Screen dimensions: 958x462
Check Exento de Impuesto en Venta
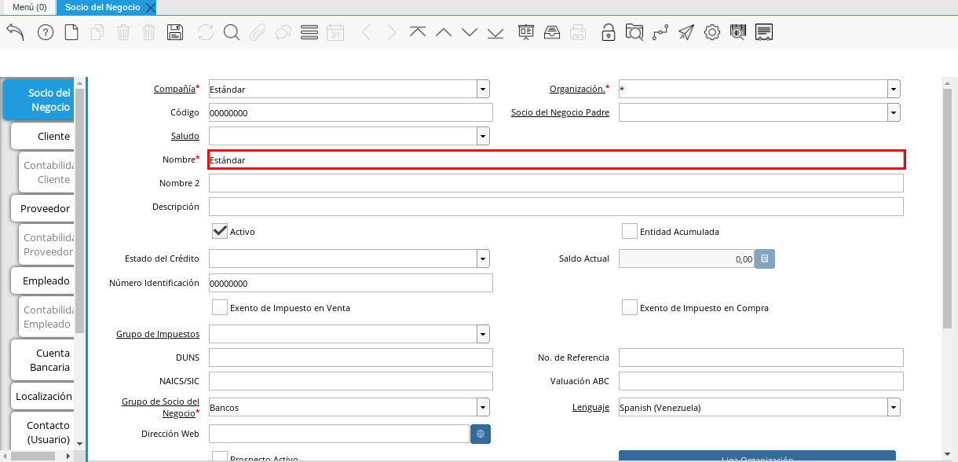pos(220,308)
